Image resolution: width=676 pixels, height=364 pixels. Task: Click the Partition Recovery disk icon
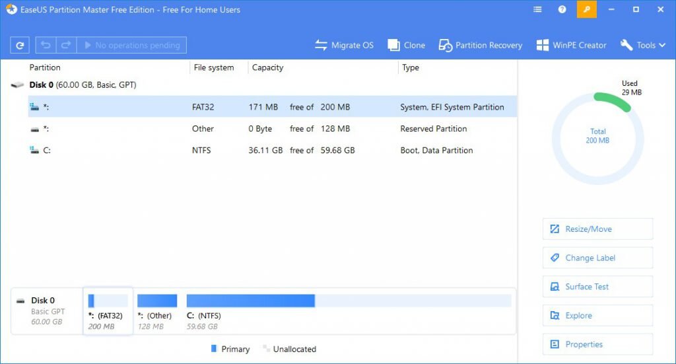[x=446, y=46]
